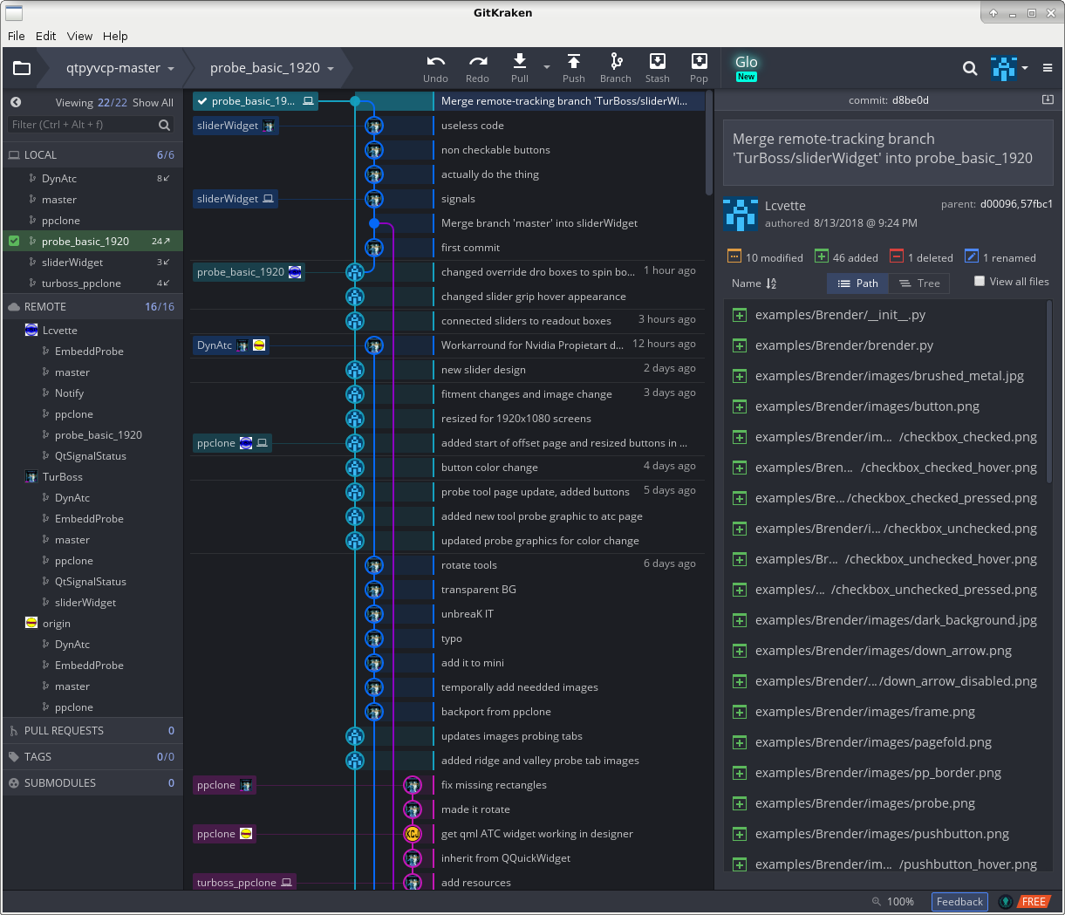Open parent commit 57fbc1 link

(x=1036, y=204)
